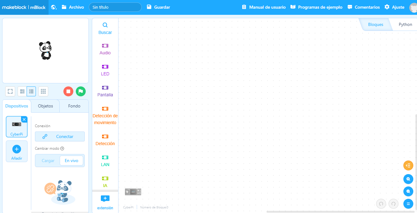This screenshot has width=417, height=213.
Task: Select the LED block category
Action: tap(105, 70)
